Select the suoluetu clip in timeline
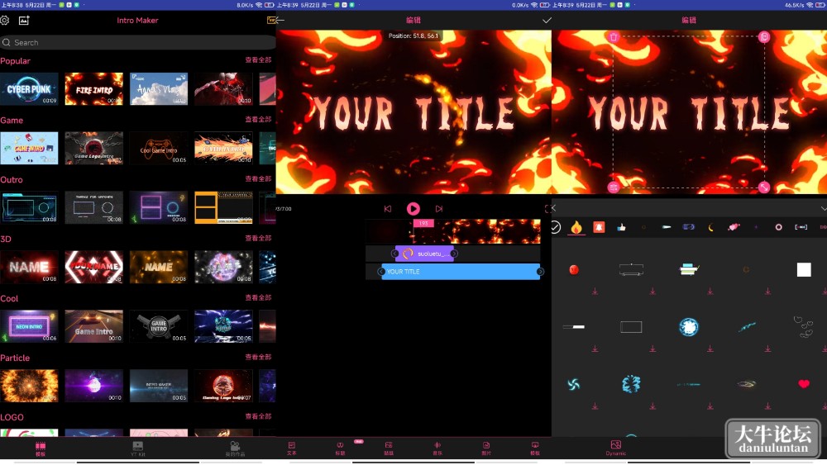Image resolution: width=827 pixels, height=465 pixels. (x=424, y=254)
